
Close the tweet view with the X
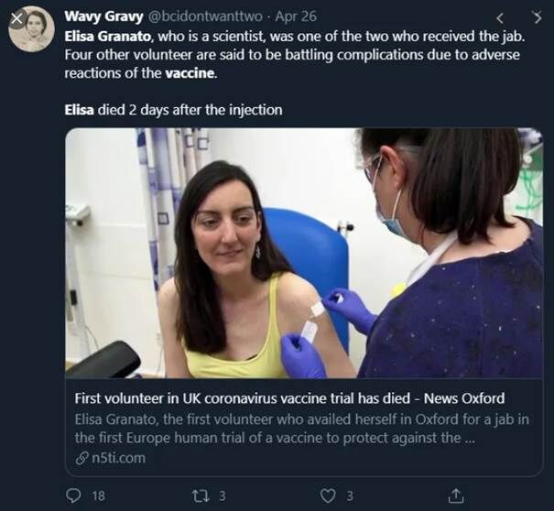tap(16, 16)
